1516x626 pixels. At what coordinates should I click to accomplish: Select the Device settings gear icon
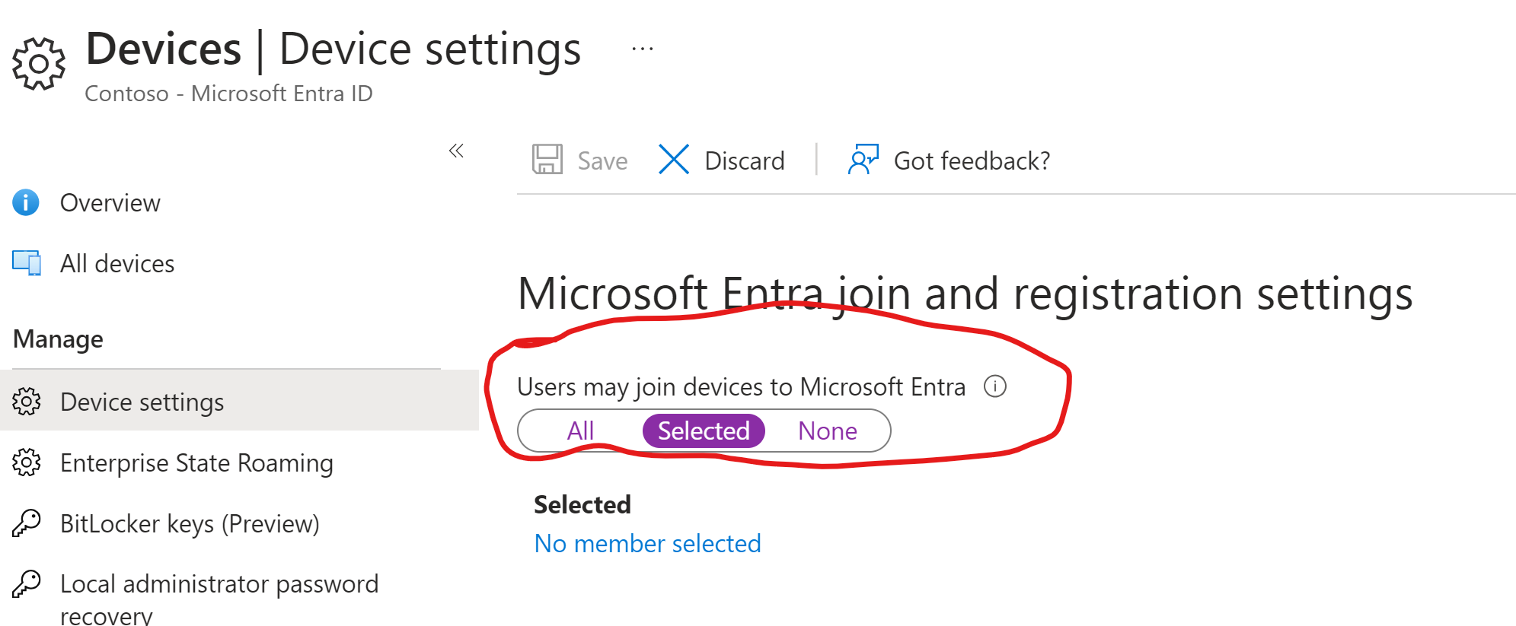(x=27, y=402)
